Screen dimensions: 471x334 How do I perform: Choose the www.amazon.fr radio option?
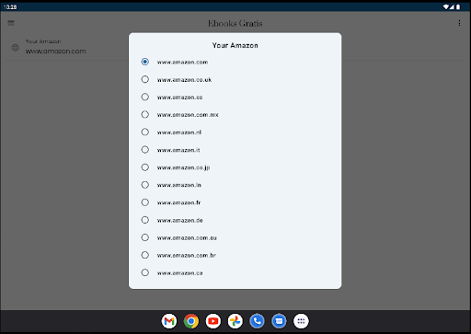tap(144, 202)
